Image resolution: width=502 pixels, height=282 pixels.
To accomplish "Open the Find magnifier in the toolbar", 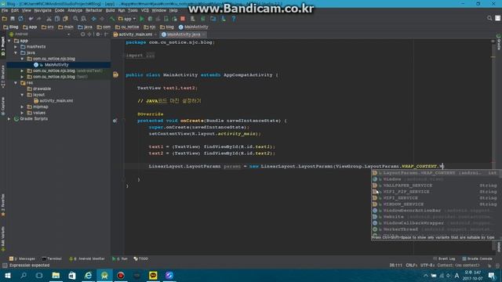I will coord(75,19).
